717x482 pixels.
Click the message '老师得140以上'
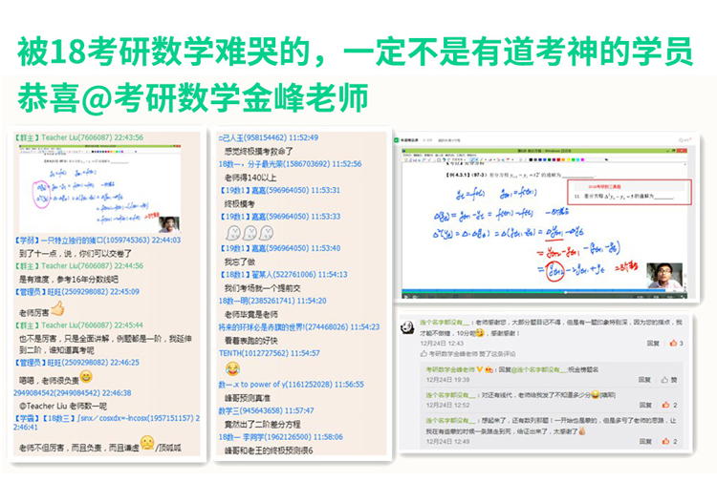[250, 178]
